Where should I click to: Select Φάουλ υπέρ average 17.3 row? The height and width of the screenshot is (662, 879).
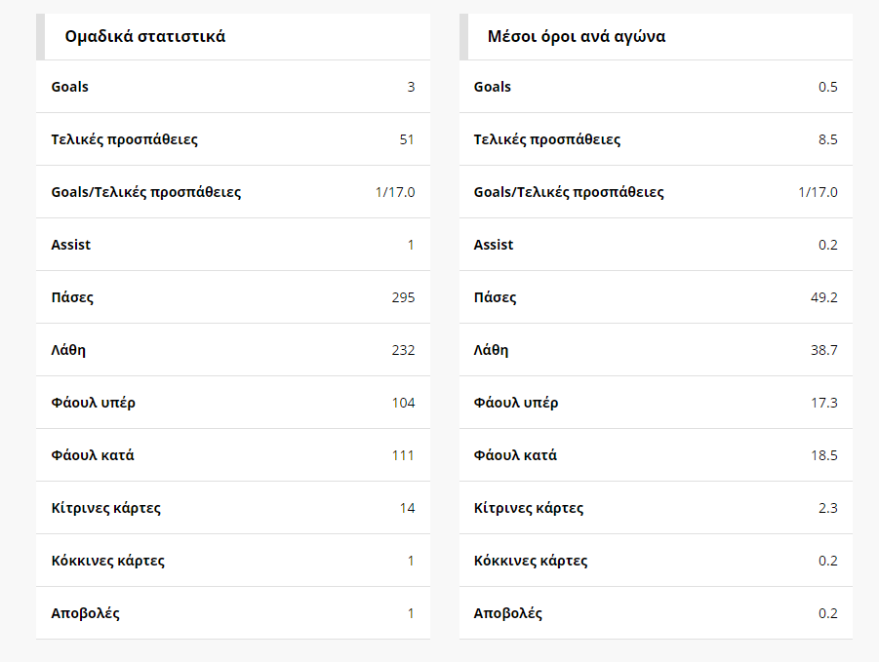point(656,403)
